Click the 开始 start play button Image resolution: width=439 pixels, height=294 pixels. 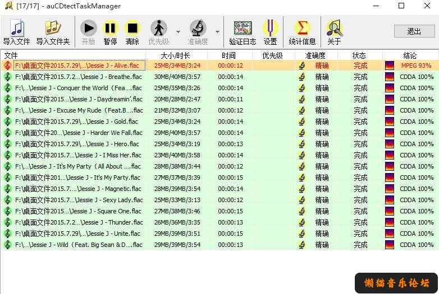(x=89, y=28)
